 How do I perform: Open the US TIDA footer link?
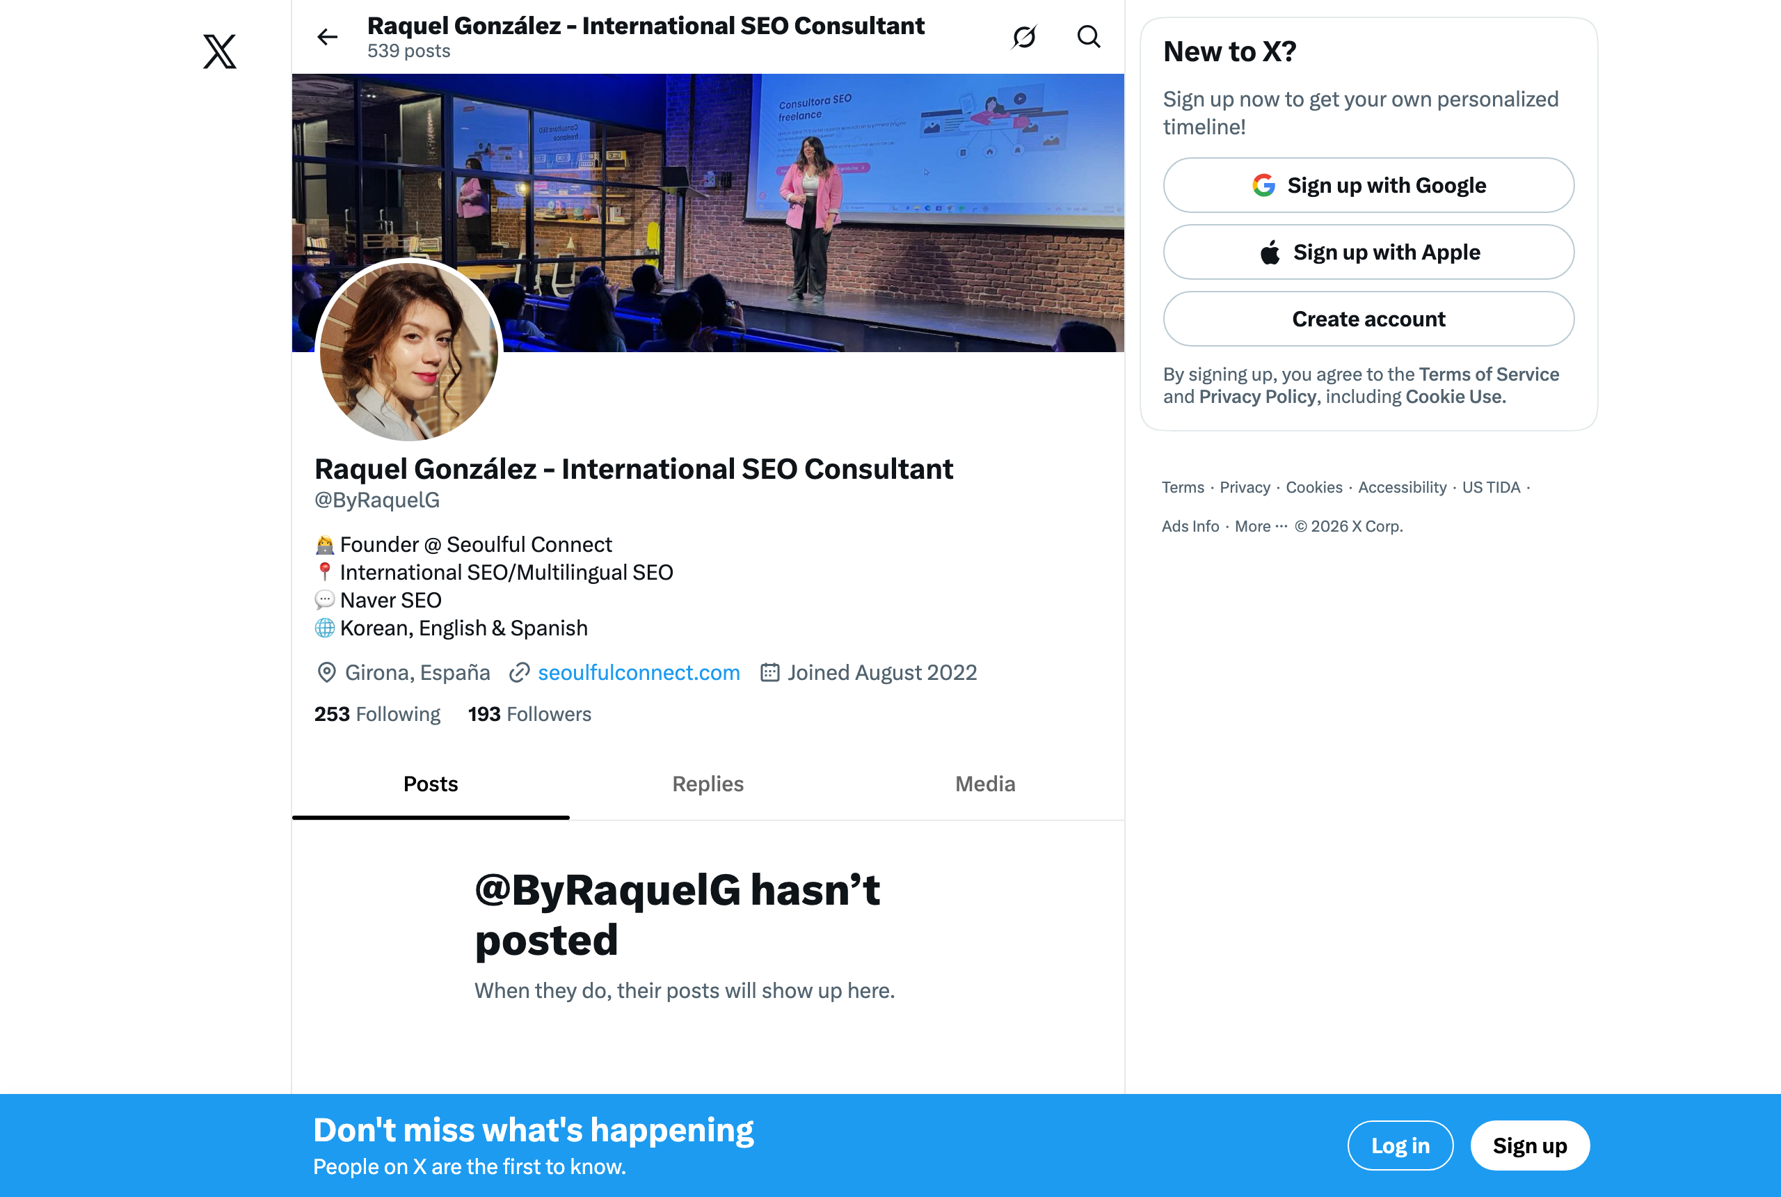(x=1491, y=487)
